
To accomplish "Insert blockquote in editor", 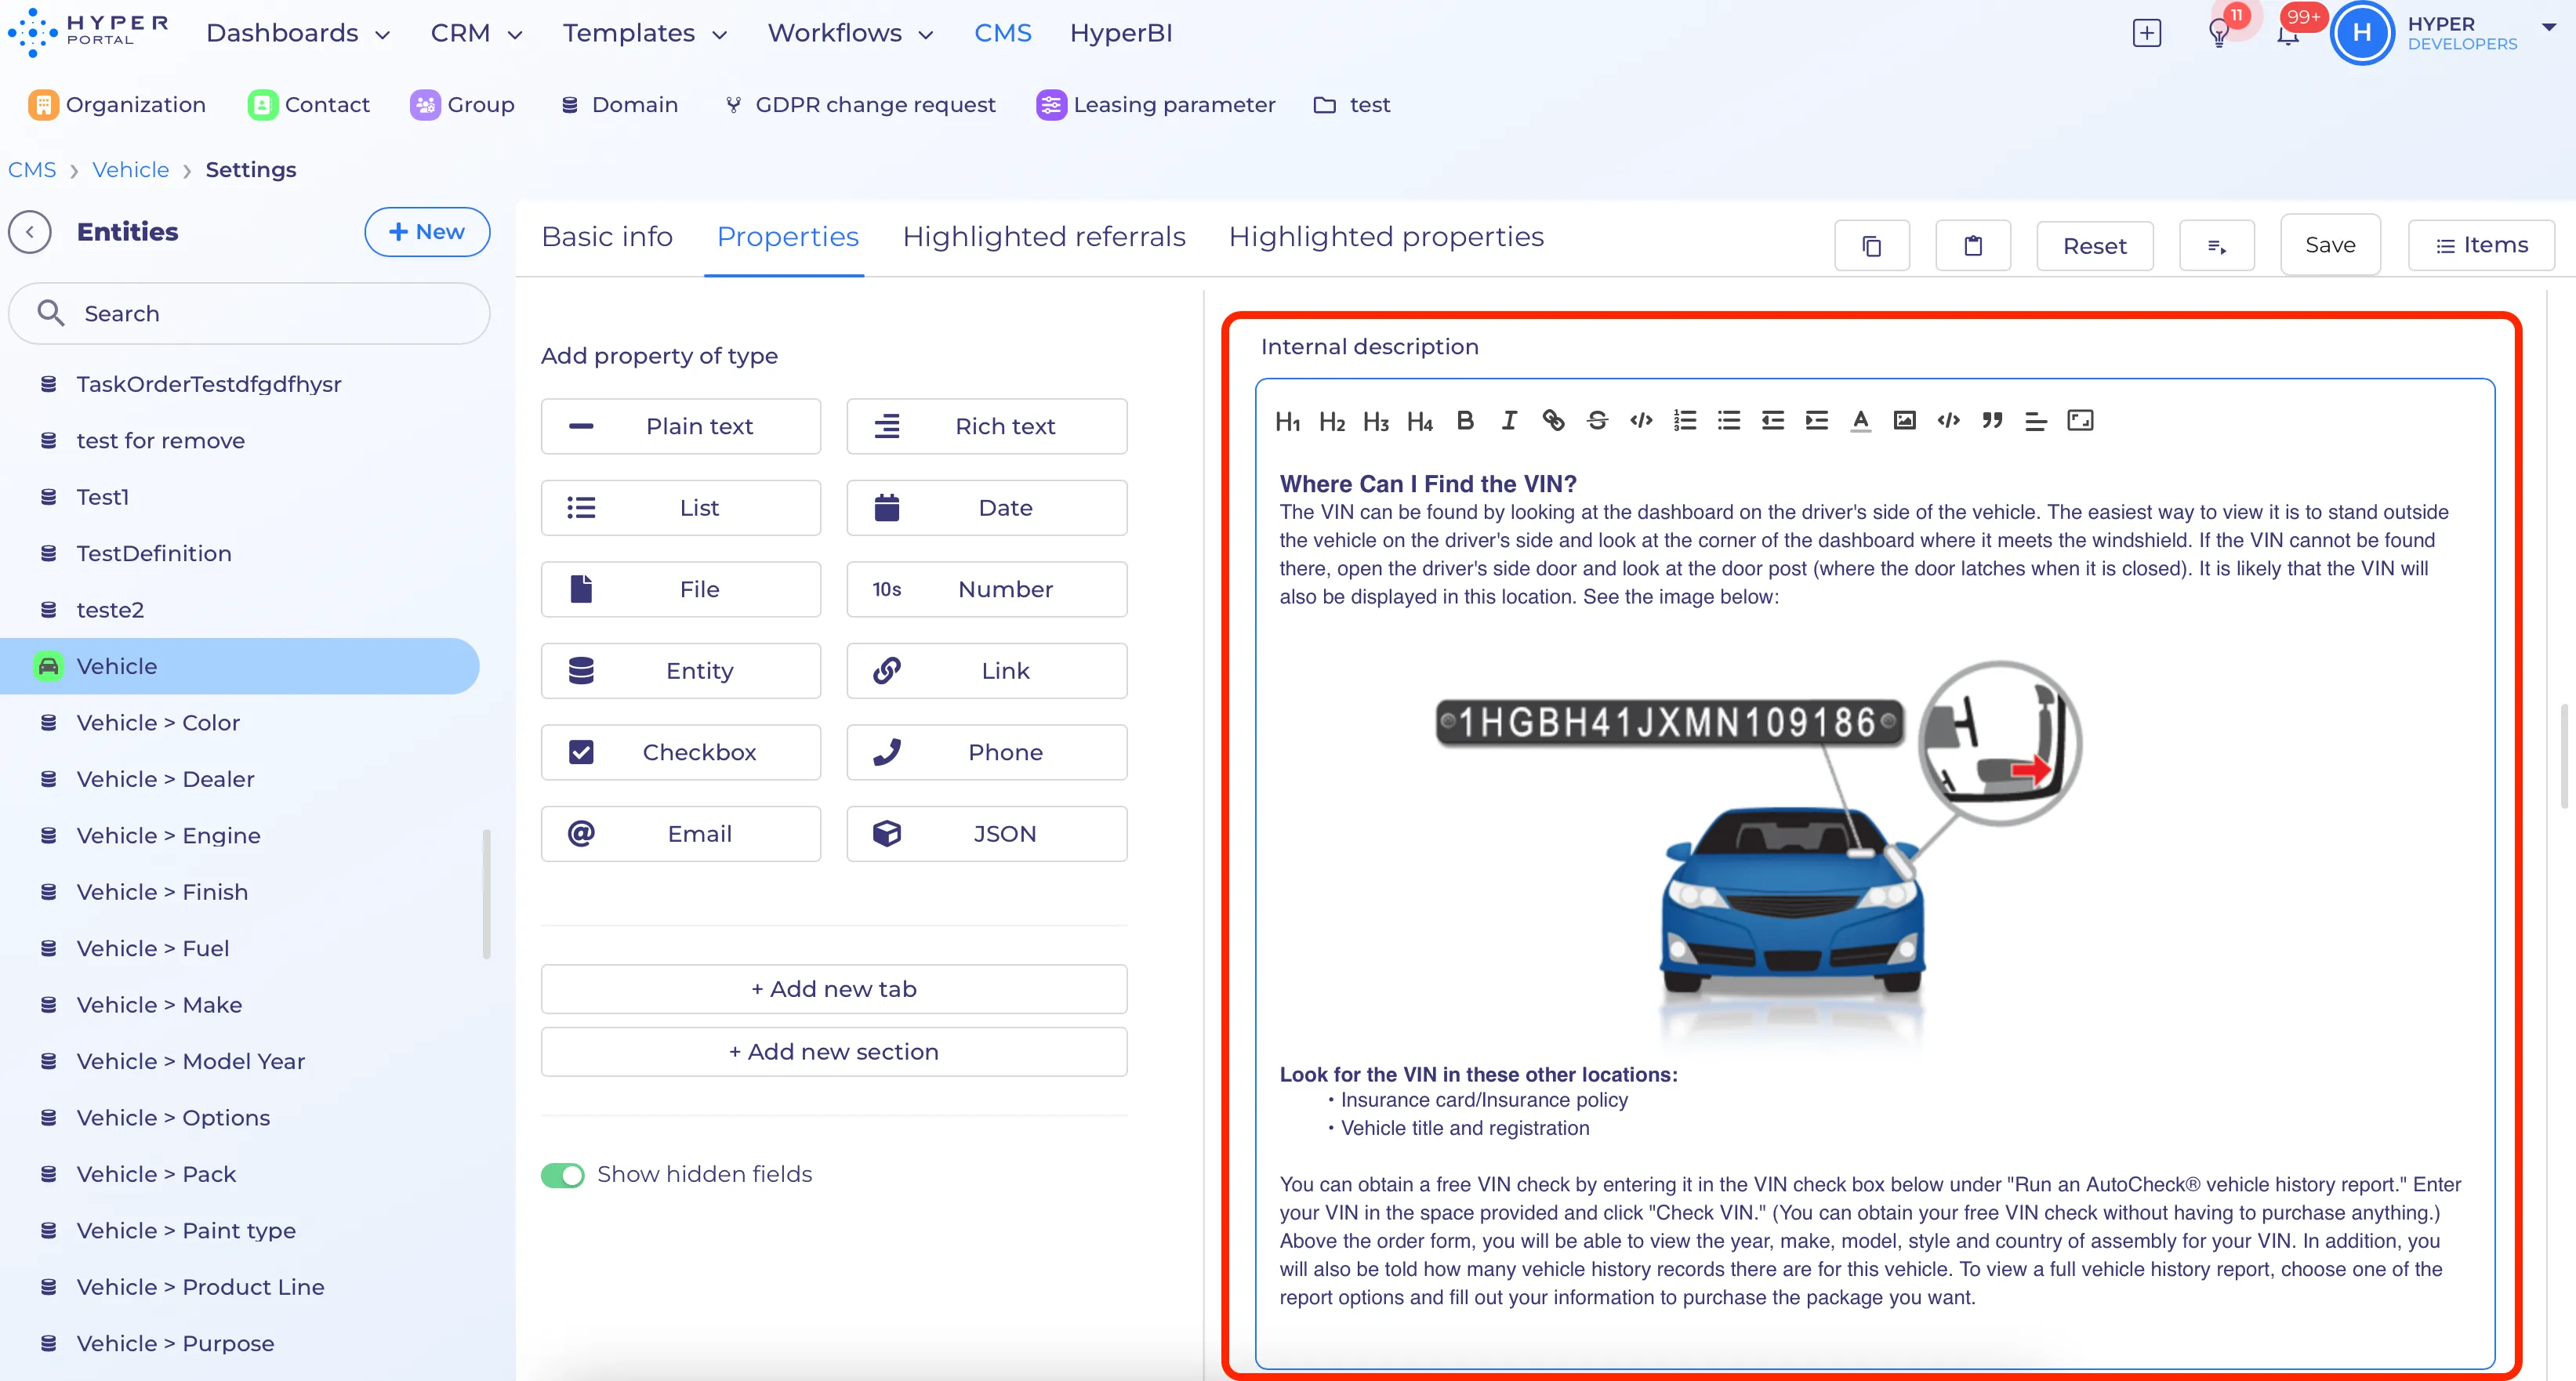I will (1992, 421).
